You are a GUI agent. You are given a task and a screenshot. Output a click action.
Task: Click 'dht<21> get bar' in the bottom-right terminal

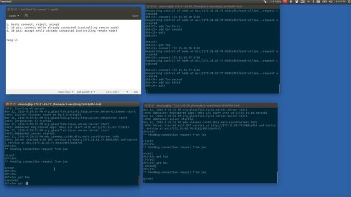point(156,163)
